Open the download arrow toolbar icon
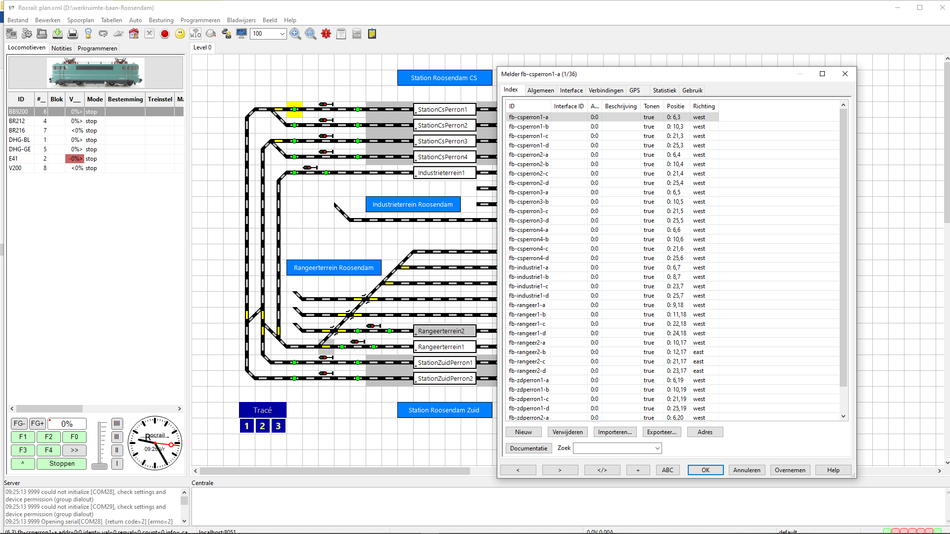The height and width of the screenshot is (534, 950). point(57,34)
